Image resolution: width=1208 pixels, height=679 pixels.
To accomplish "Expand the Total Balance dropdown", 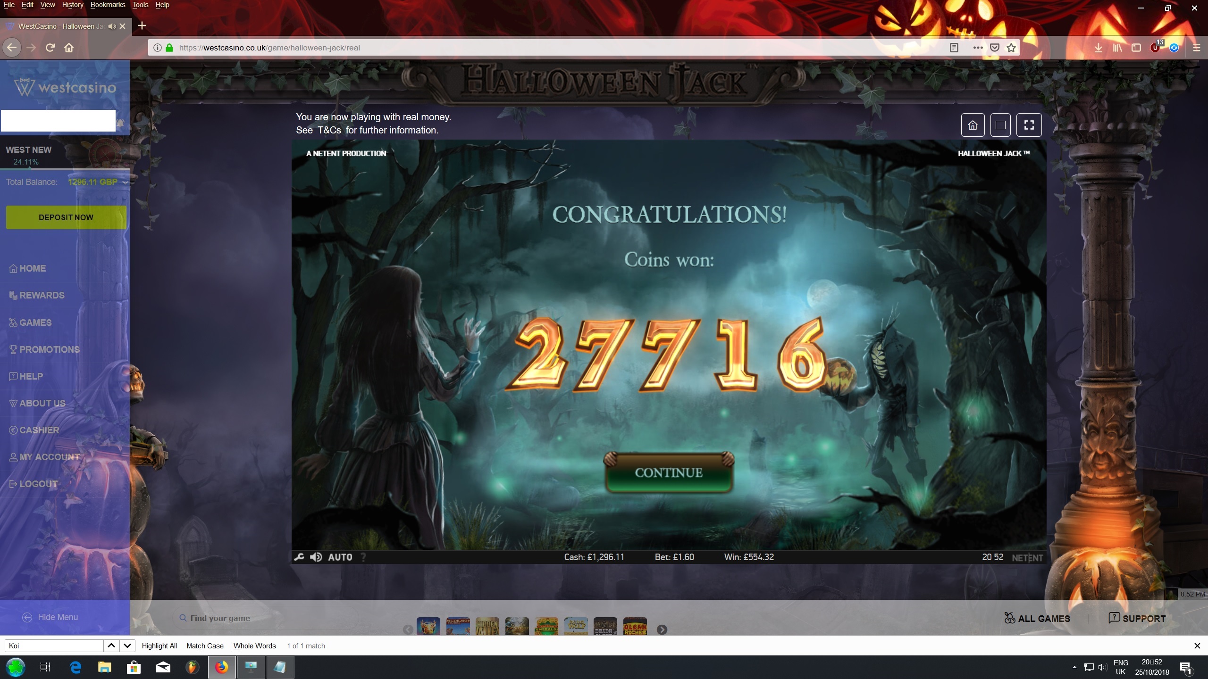I will click(125, 182).
